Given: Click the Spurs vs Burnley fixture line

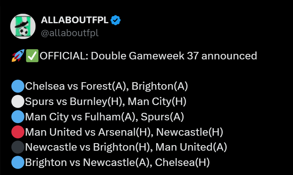Looking at the screenshot, I should [105, 101].
